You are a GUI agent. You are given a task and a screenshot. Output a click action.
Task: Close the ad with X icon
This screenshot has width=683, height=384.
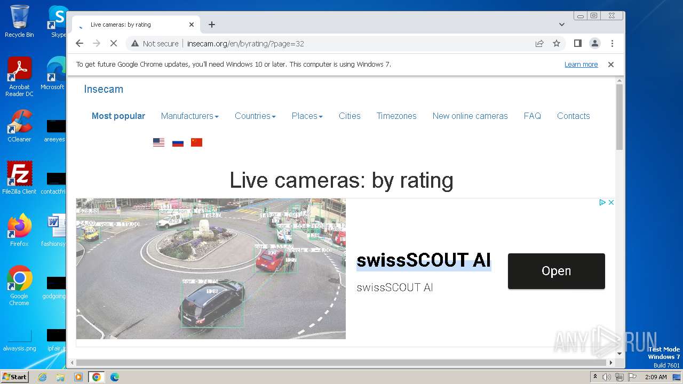click(611, 202)
